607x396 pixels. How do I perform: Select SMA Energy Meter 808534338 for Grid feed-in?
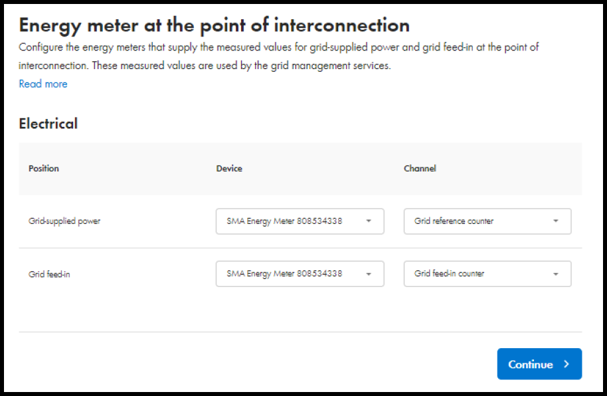tap(300, 274)
